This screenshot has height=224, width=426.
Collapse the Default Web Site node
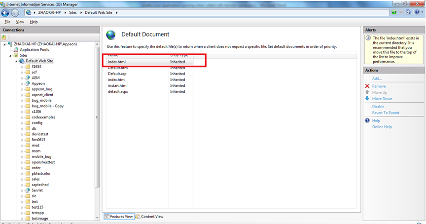pos(16,61)
